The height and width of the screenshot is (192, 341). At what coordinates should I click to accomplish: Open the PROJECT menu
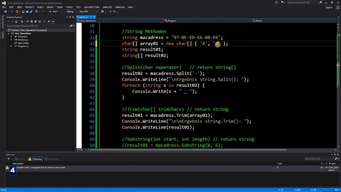(x=29, y=7)
